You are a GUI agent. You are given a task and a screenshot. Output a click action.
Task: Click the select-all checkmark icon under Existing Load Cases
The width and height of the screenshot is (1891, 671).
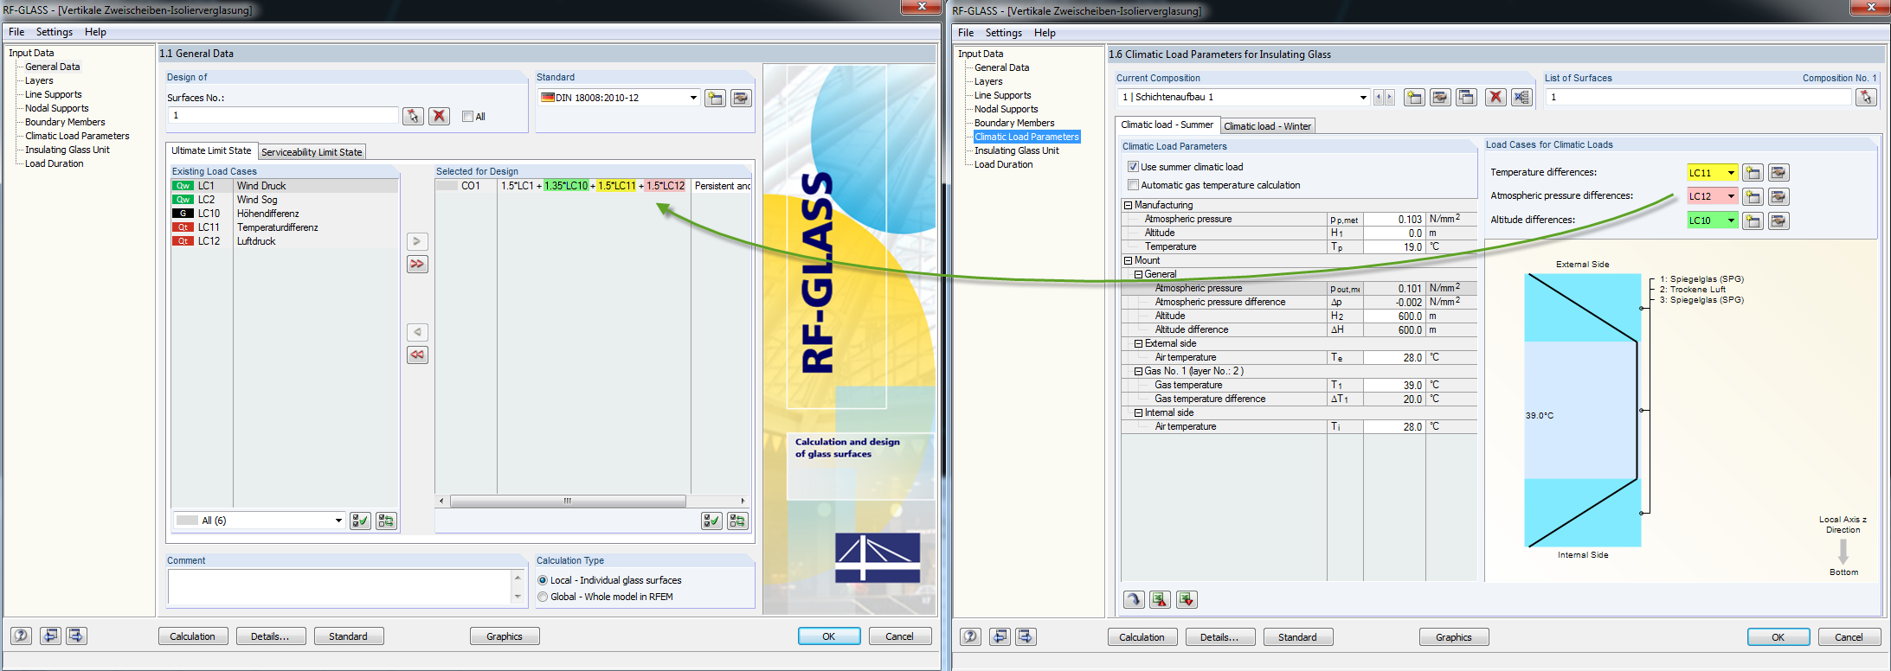(x=360, y=521)
